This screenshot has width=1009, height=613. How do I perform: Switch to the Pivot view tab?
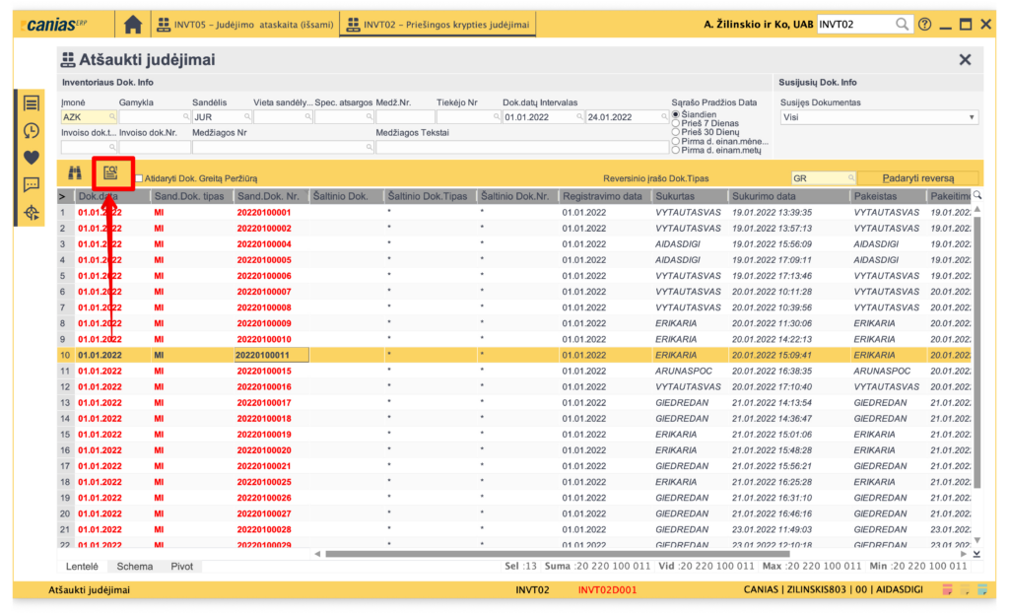tap(181, 567)
